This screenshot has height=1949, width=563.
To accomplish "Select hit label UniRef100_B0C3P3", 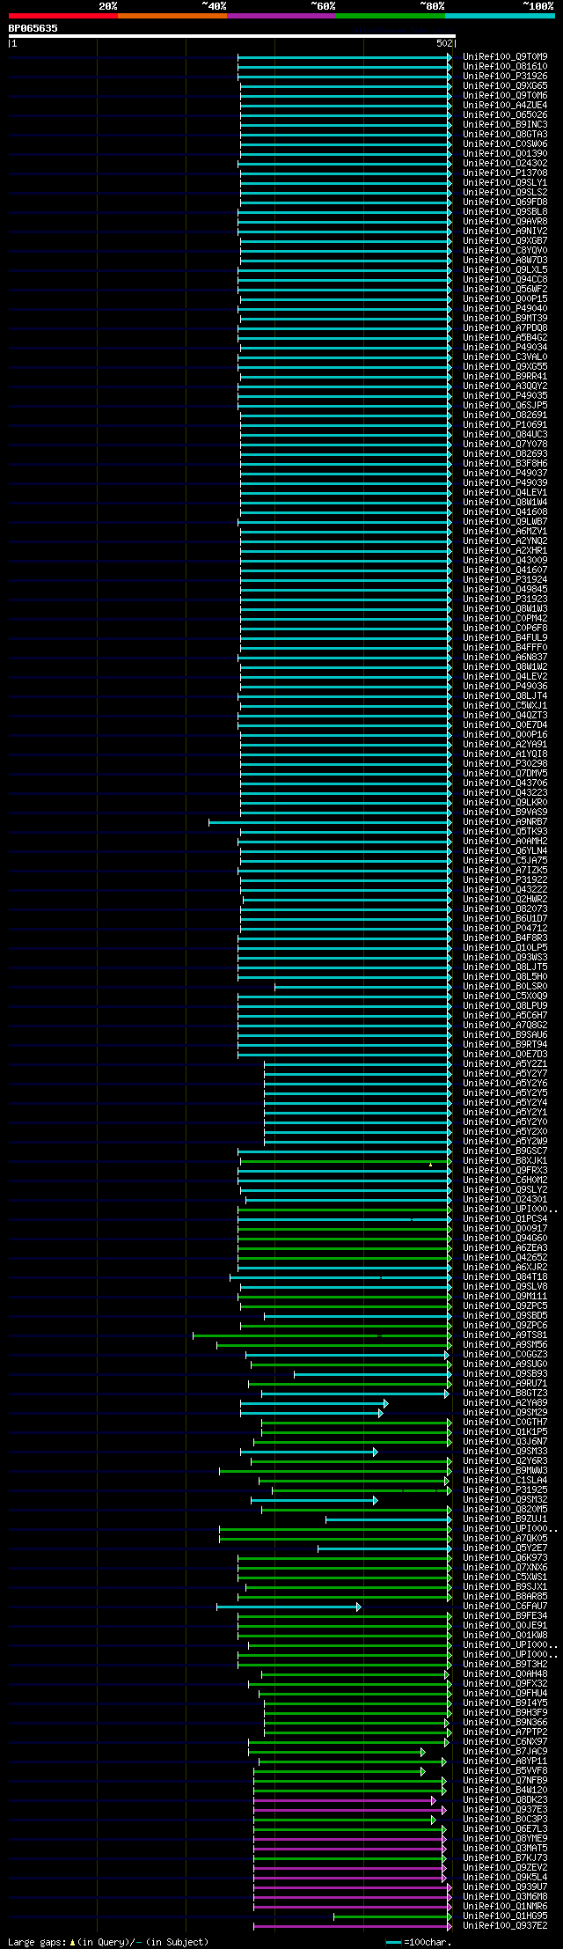I will click(x=505, y=1820).
